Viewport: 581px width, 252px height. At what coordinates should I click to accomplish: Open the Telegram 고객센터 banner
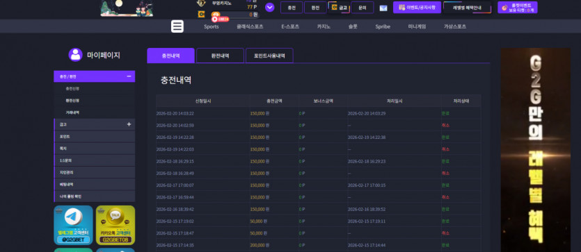73,225
